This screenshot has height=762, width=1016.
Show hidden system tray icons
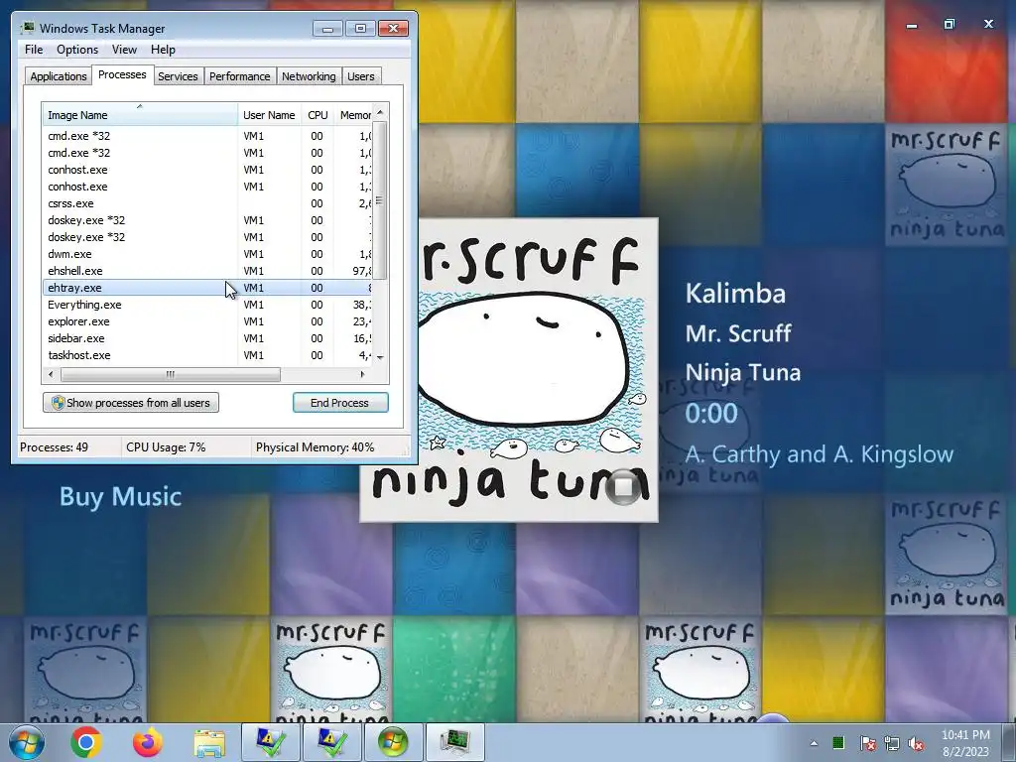(814, 743)
